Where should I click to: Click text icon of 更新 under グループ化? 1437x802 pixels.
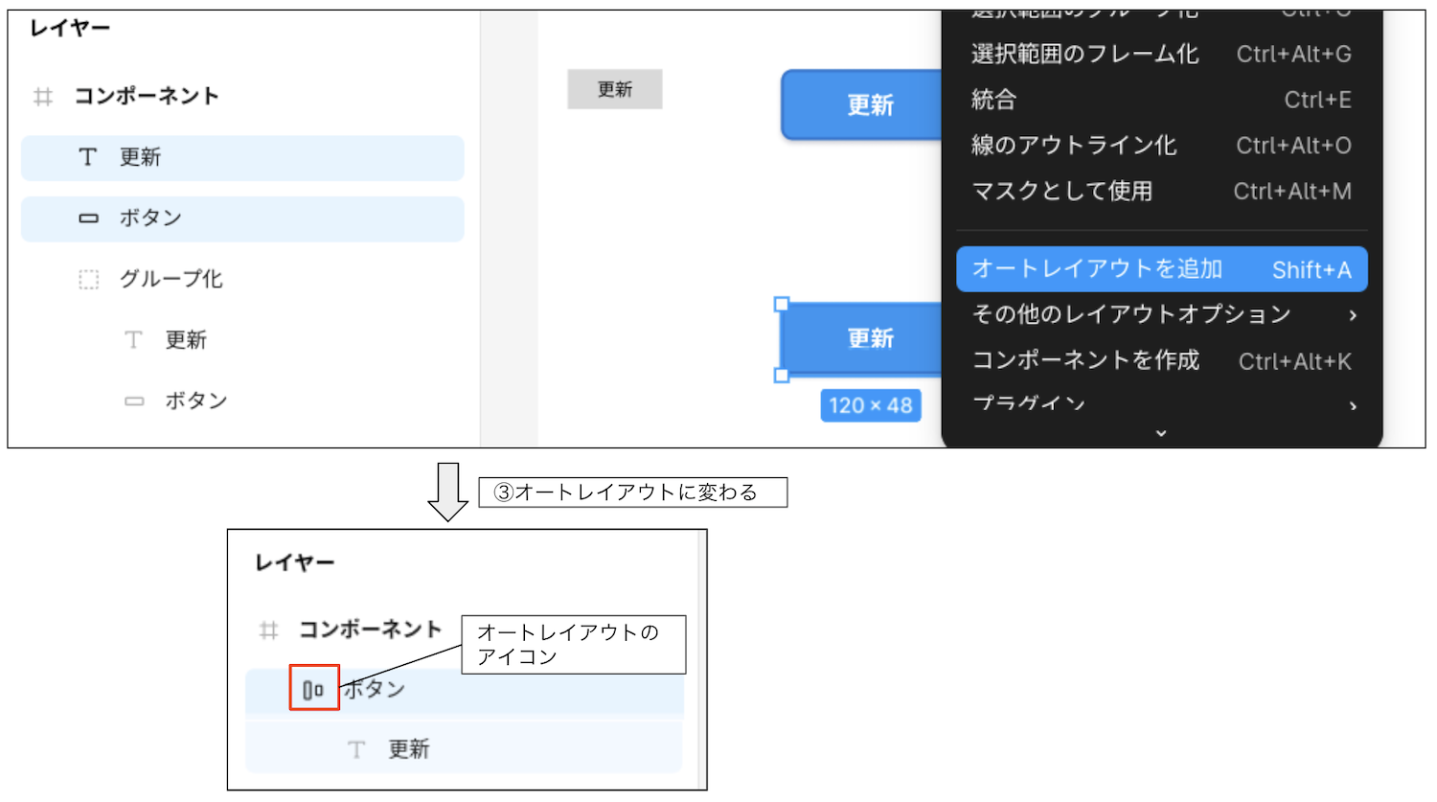tap(133, 340)
